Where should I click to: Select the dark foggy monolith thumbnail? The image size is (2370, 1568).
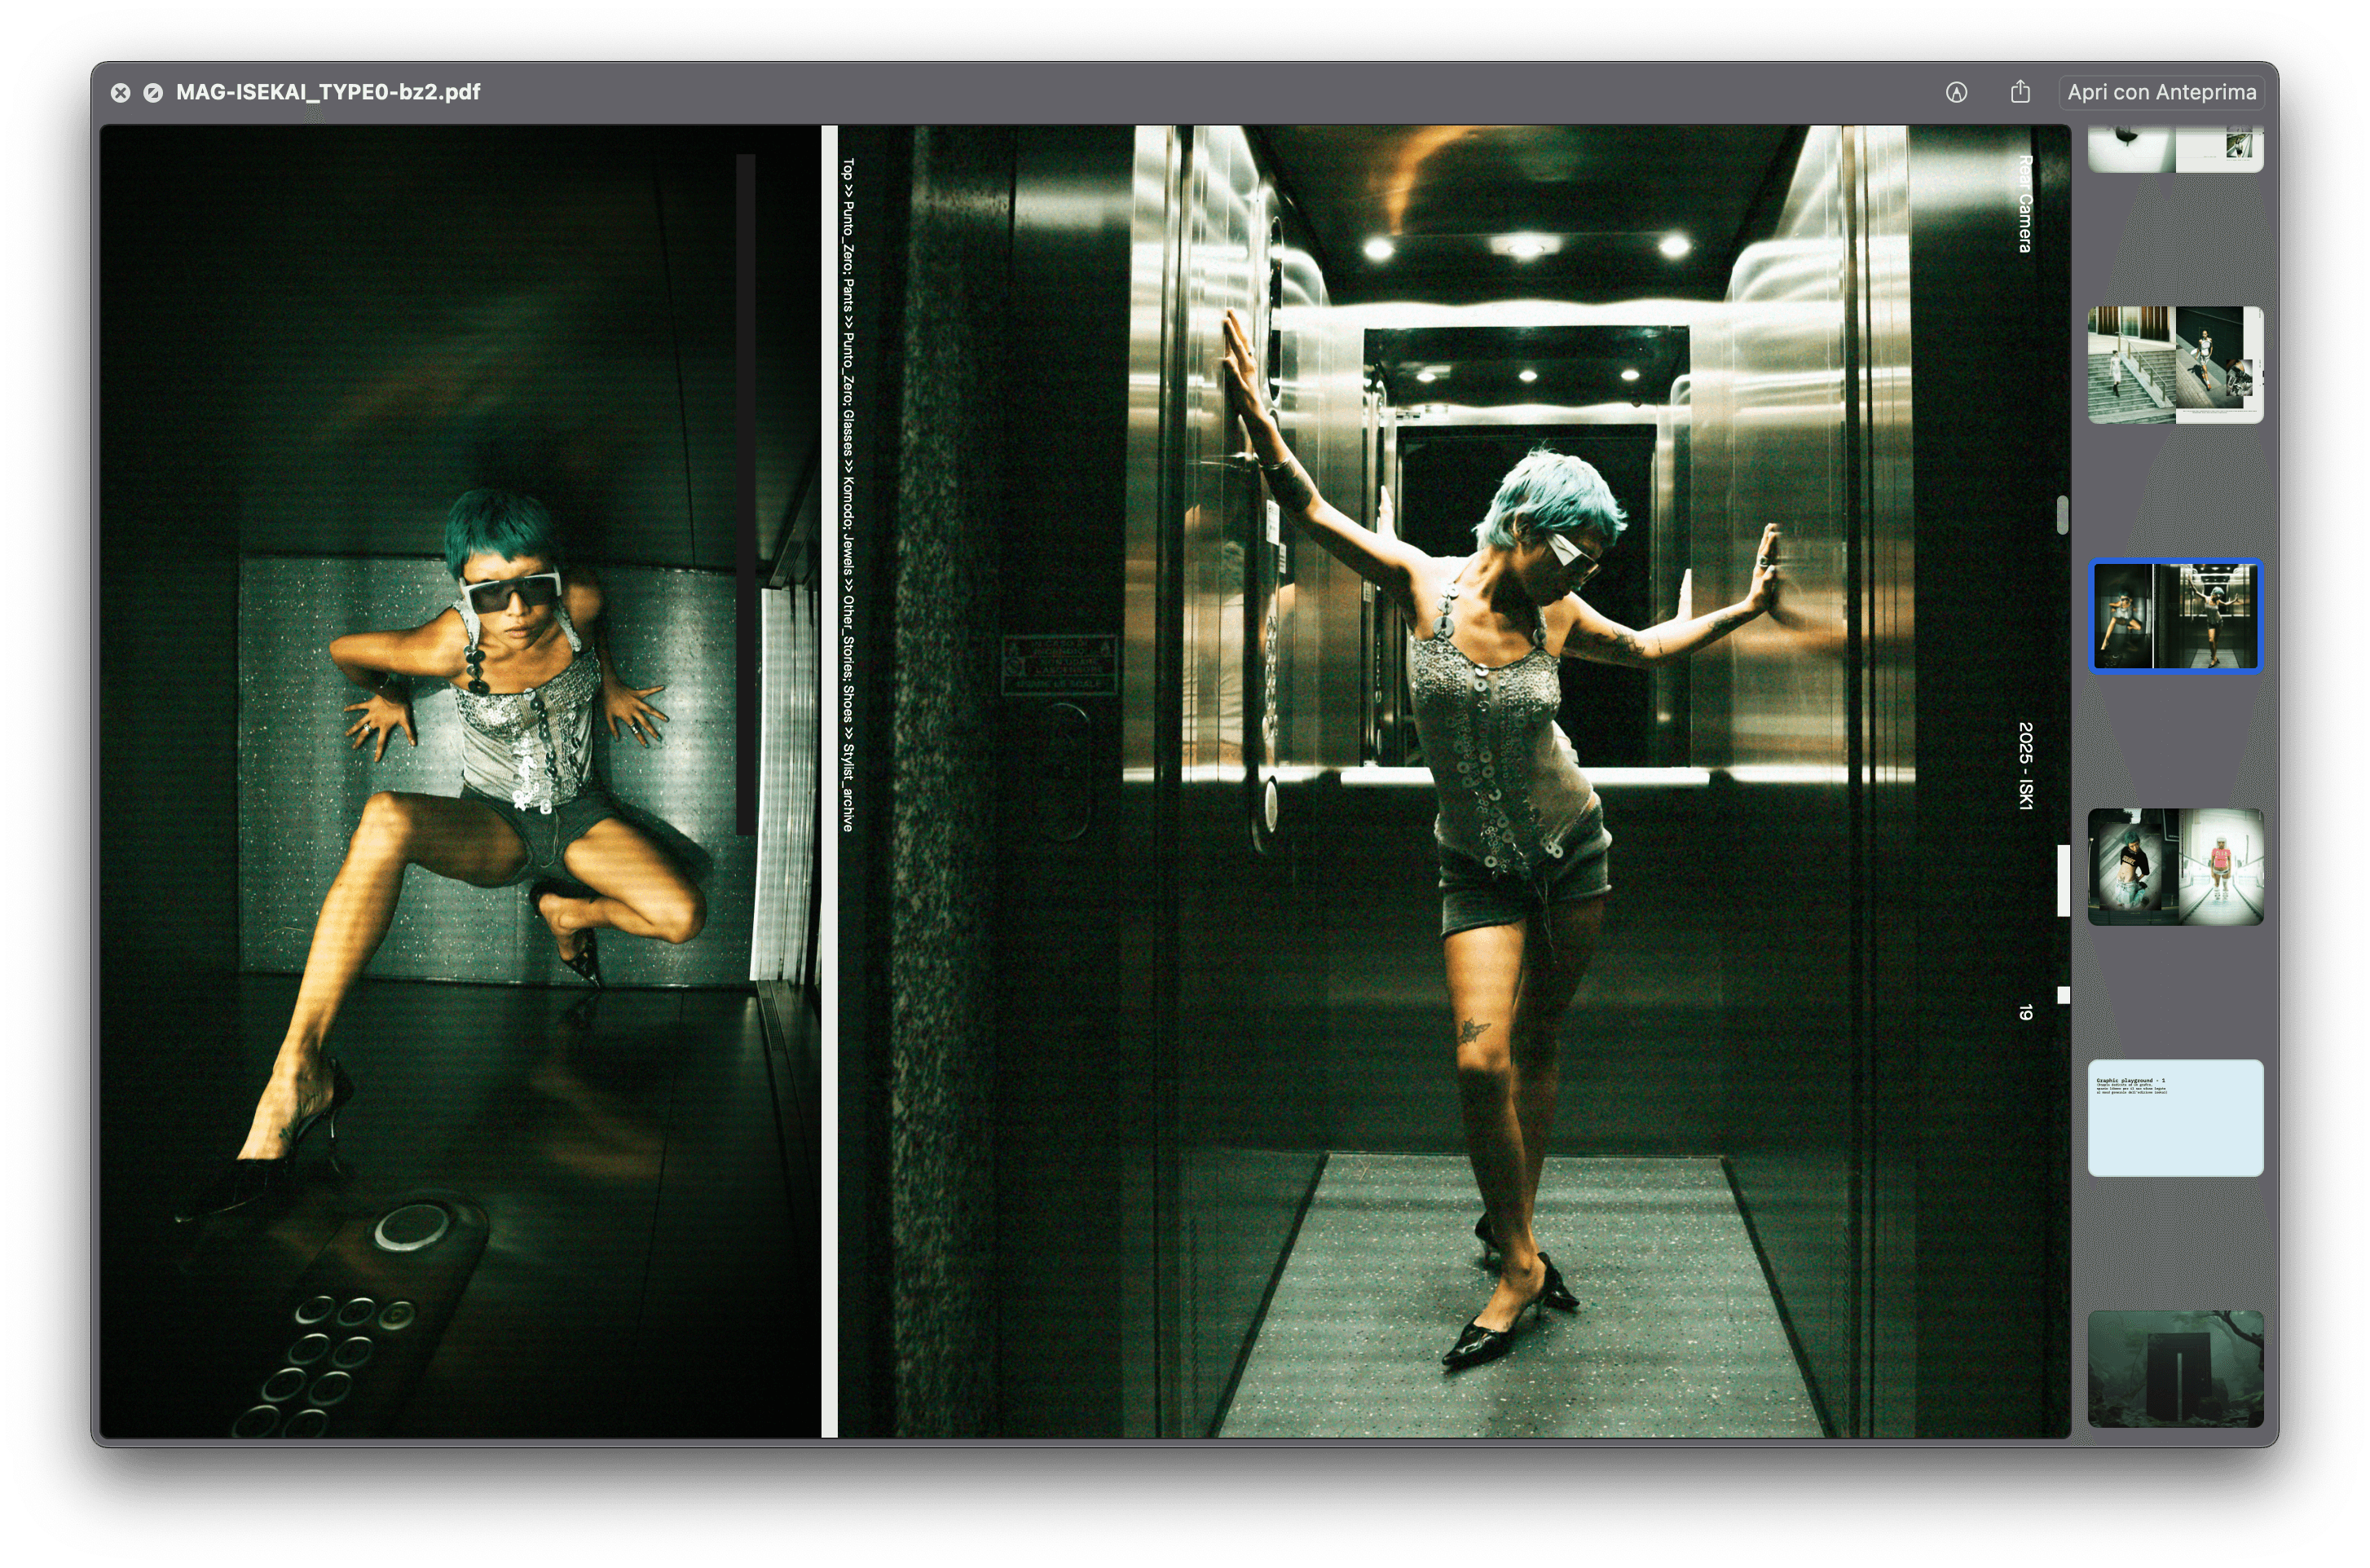[2175, 1369]
